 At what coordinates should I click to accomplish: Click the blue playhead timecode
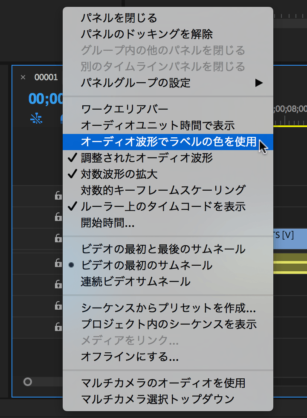pos(46,99)
